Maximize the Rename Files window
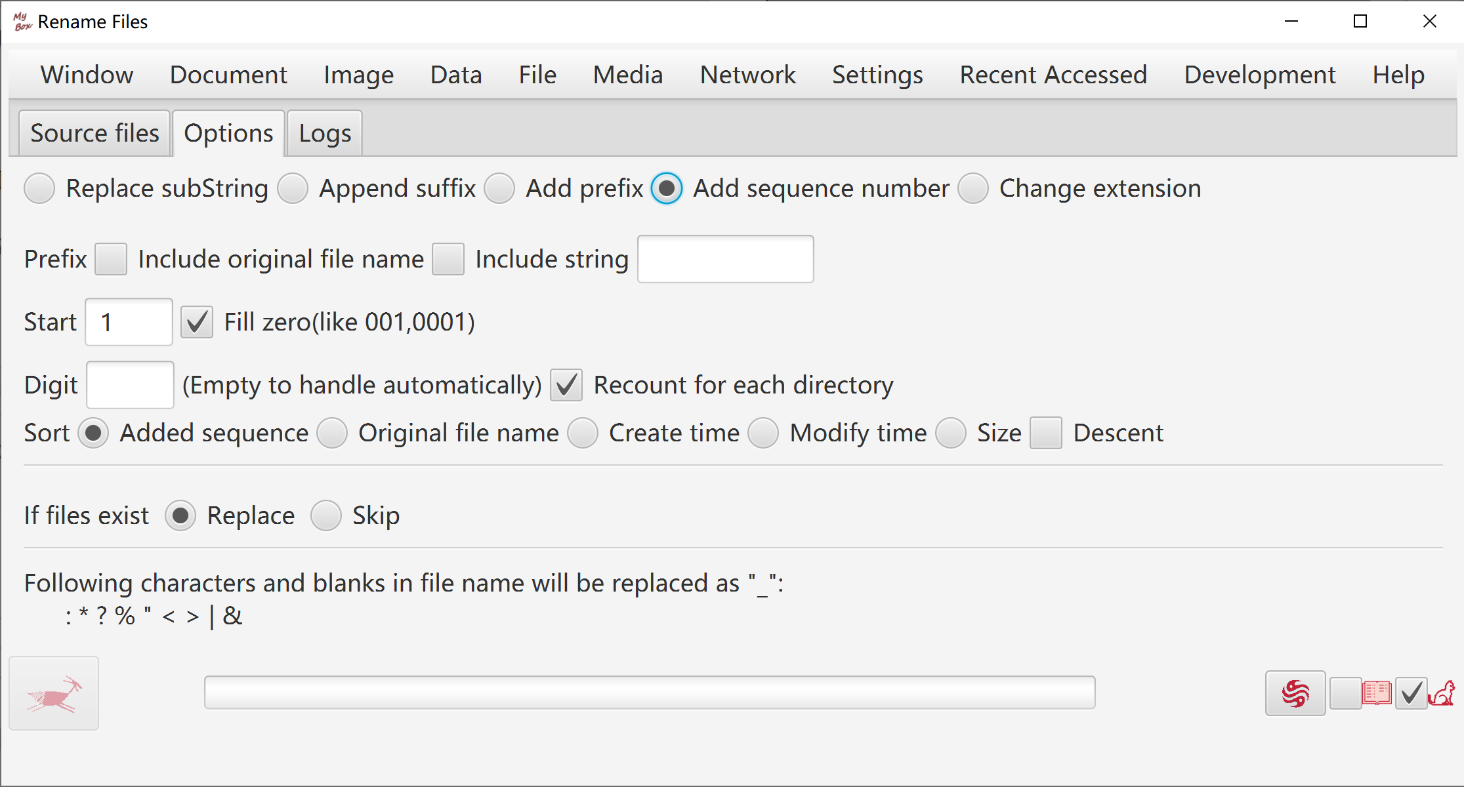This screenshot has width=1464, height=787. pos(1360,22)
